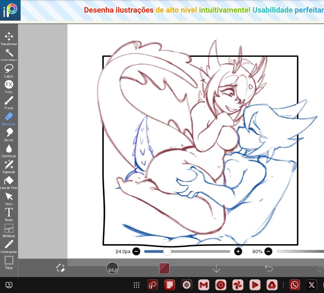Viewport: 324px width, 293px height.
Task: Select the Borrar smudge tool
Action: (x=9, y=135)
